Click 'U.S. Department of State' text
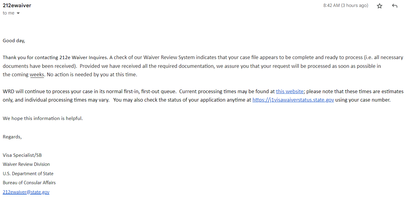The width and height of the screenshot is (405, 199). [28, 174]
